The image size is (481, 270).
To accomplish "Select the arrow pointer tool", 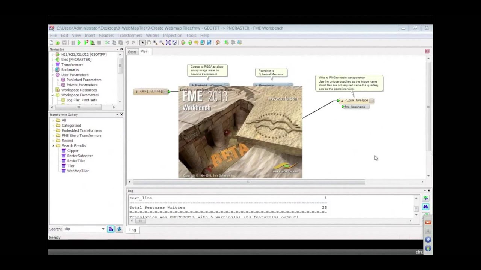I will (142, 43).
